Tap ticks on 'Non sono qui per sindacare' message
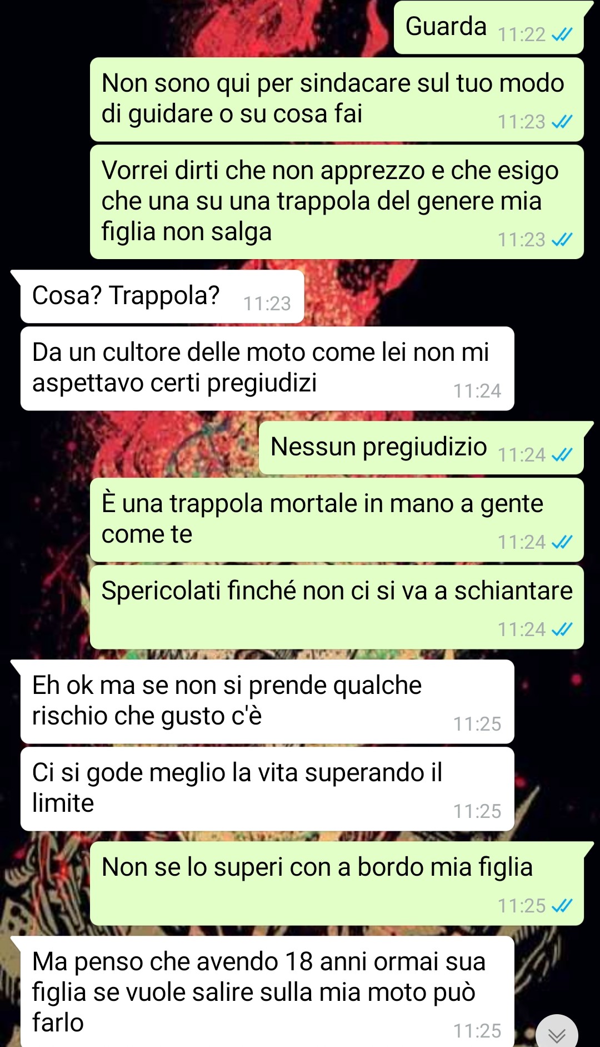This screenshot has height=1047, width=600. [x=562, y=122]
